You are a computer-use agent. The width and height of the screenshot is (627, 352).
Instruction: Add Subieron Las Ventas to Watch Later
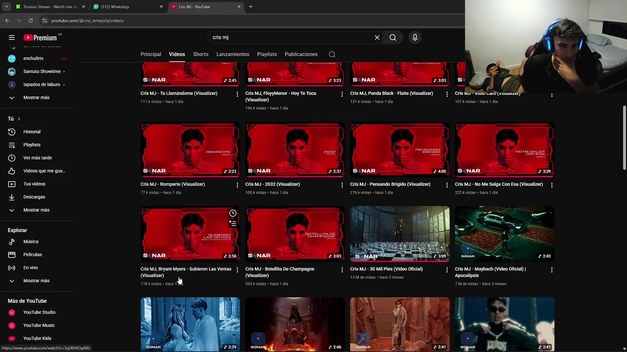coord(233,213)
